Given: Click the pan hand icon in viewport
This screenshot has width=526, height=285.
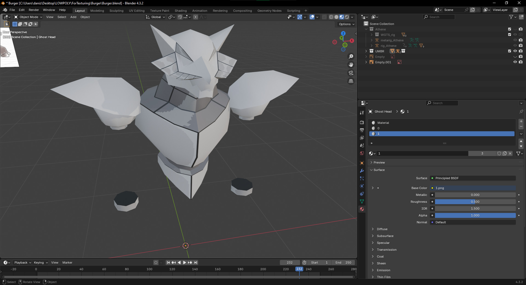Looking at the screenshot, I should click(x=351, y=65).
